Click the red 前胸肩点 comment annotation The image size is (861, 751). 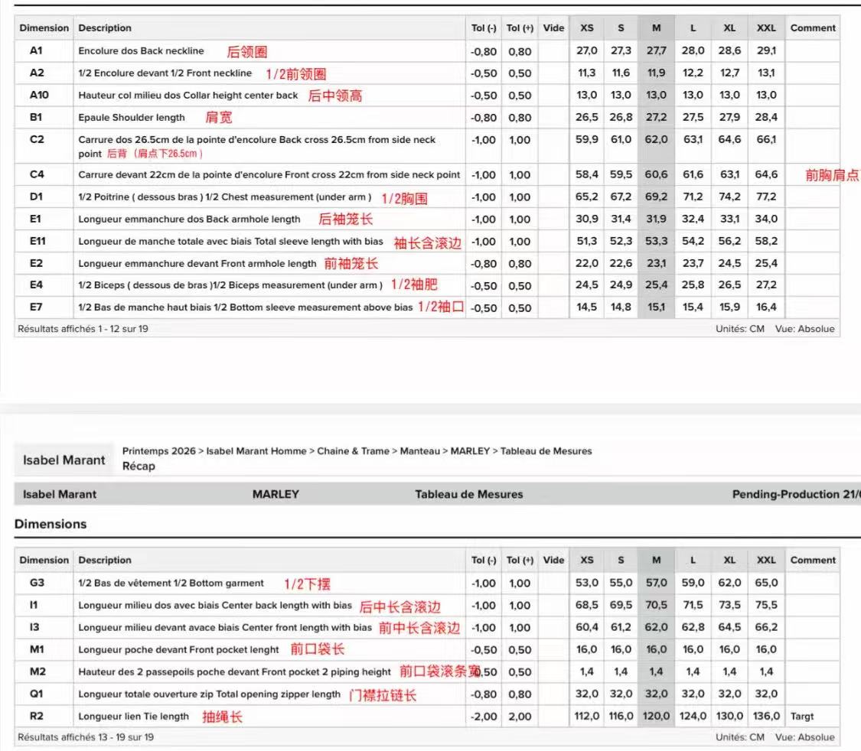click(x=831, y=175)
